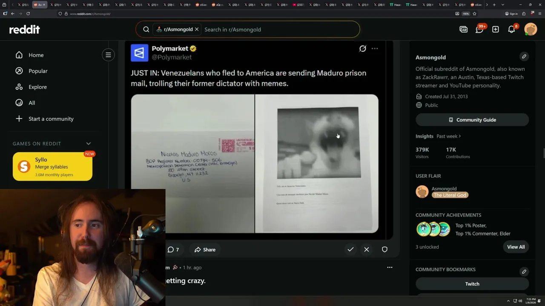Open three-dot menu of next post
Image resolution: width=545 pixels, height=306 pixels.
390,267
